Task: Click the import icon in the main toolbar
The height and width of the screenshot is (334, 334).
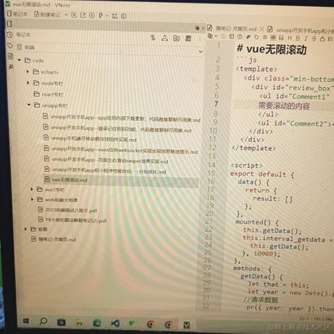Action: [74, 15]
